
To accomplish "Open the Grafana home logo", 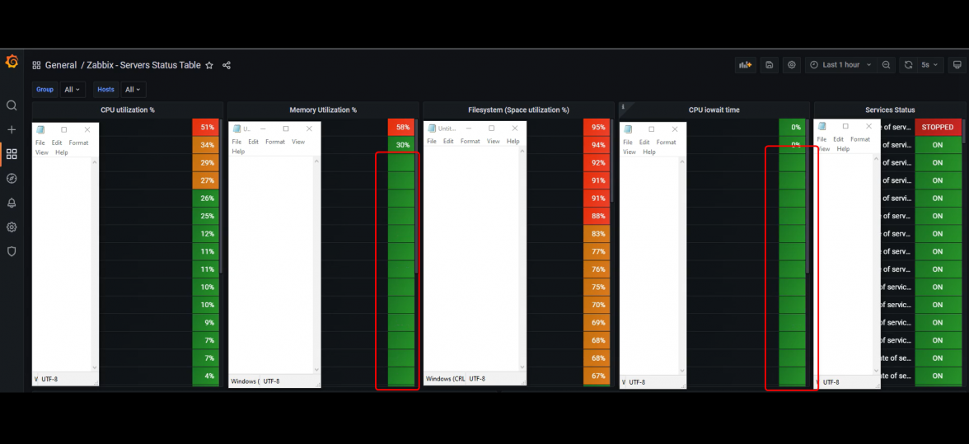I will (x=12, y=62).
